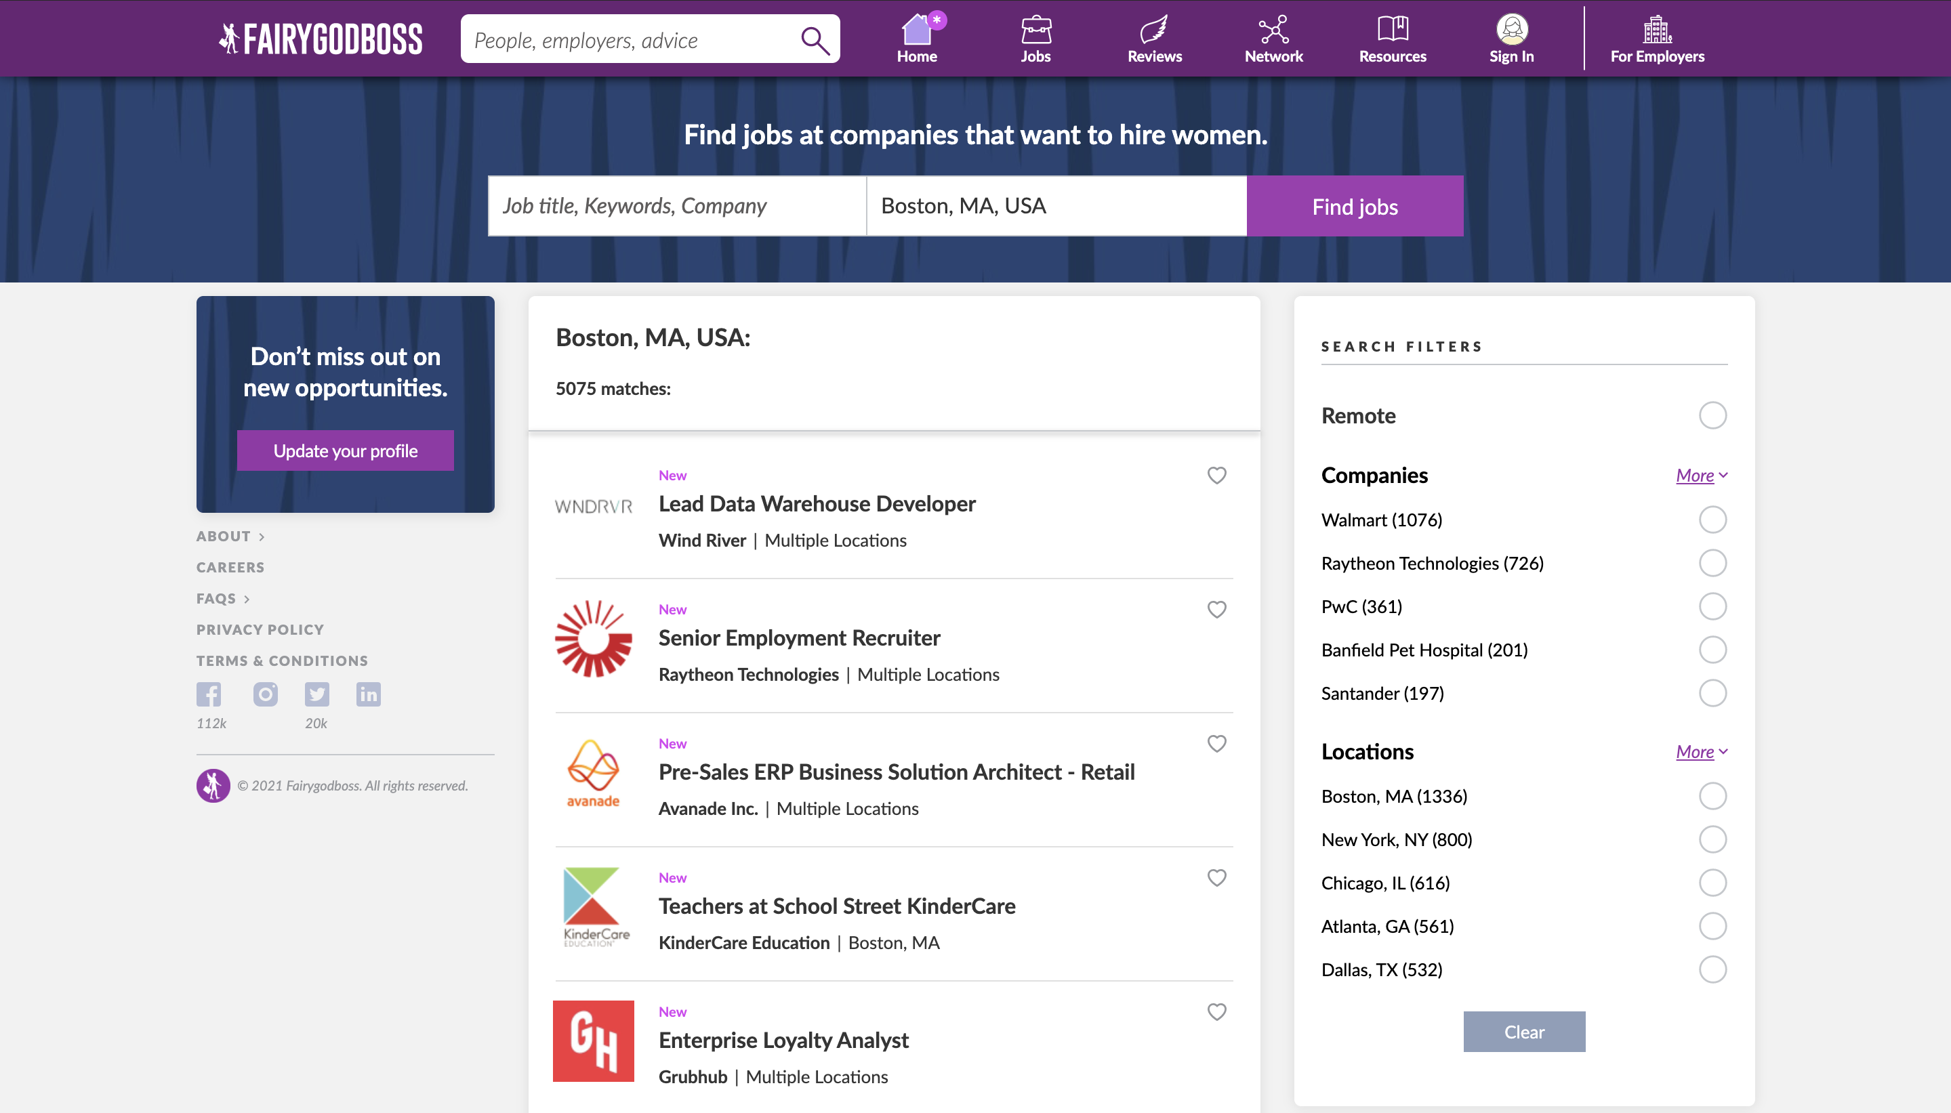
Task: Expand the FAQS sidebar link
Action: [222, 599]
